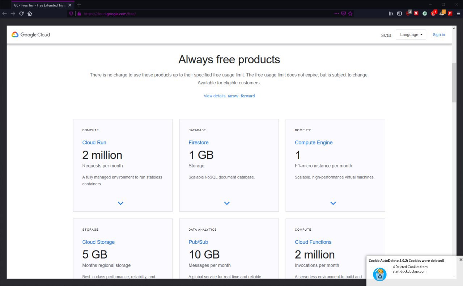The height and width of the screenshot is (286, 463).
Task: Click 'DATA ANALYTICS' category label
Action: [203, 230]
